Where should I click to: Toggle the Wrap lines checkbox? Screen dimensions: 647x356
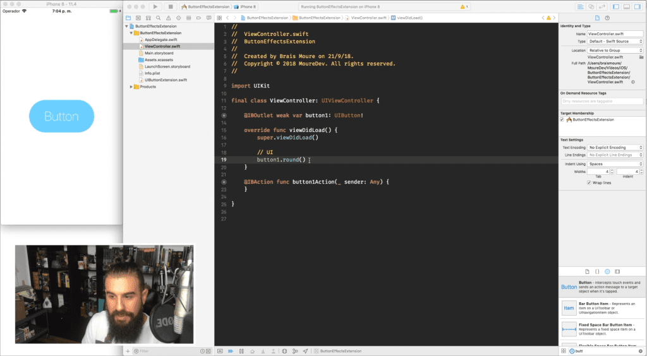[x=589, y=183]
